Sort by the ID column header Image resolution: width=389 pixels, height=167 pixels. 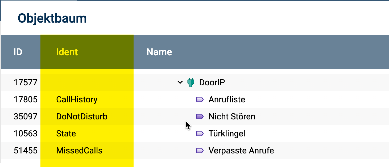(x=18, y=52)
